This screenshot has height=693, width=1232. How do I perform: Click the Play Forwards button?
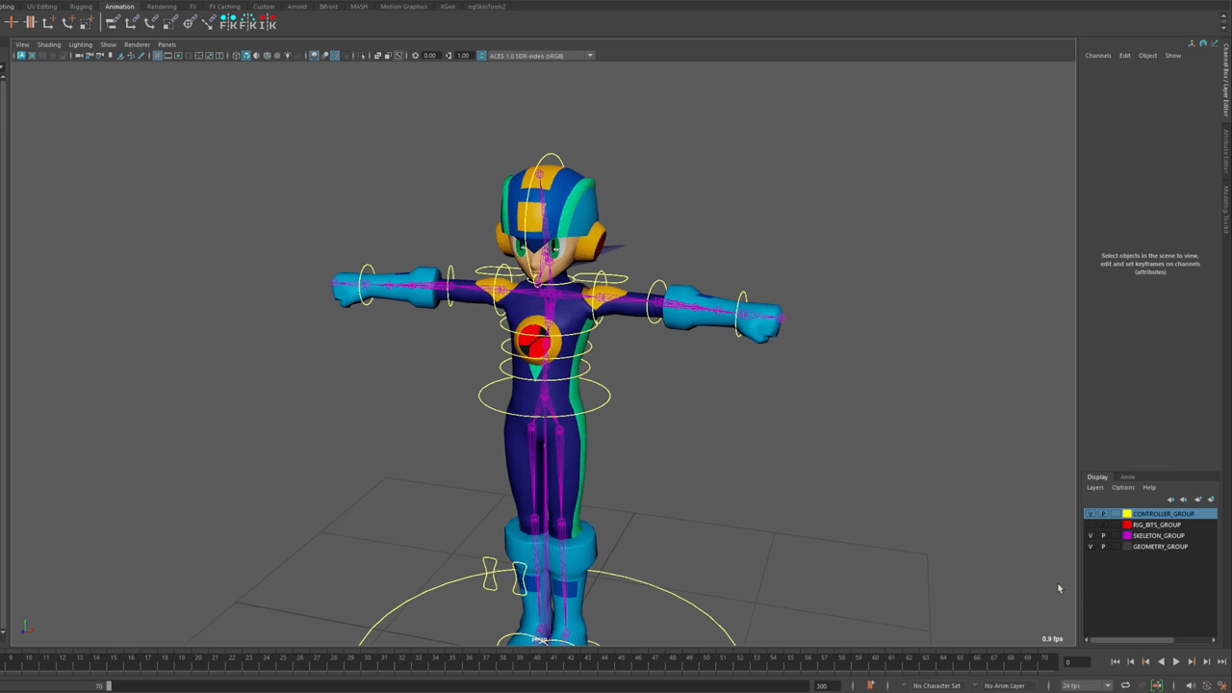click(x=1175, y=661)
